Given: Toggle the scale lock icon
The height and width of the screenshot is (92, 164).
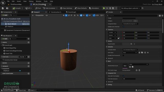Looking at the screenshot, I should click(x=118, y=38).
